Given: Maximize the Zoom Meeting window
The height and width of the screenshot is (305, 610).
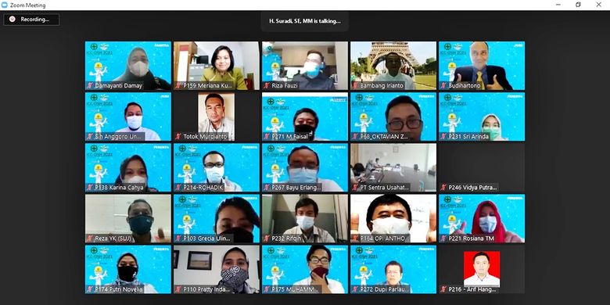Looking at the screenshot, I should 578,5.
